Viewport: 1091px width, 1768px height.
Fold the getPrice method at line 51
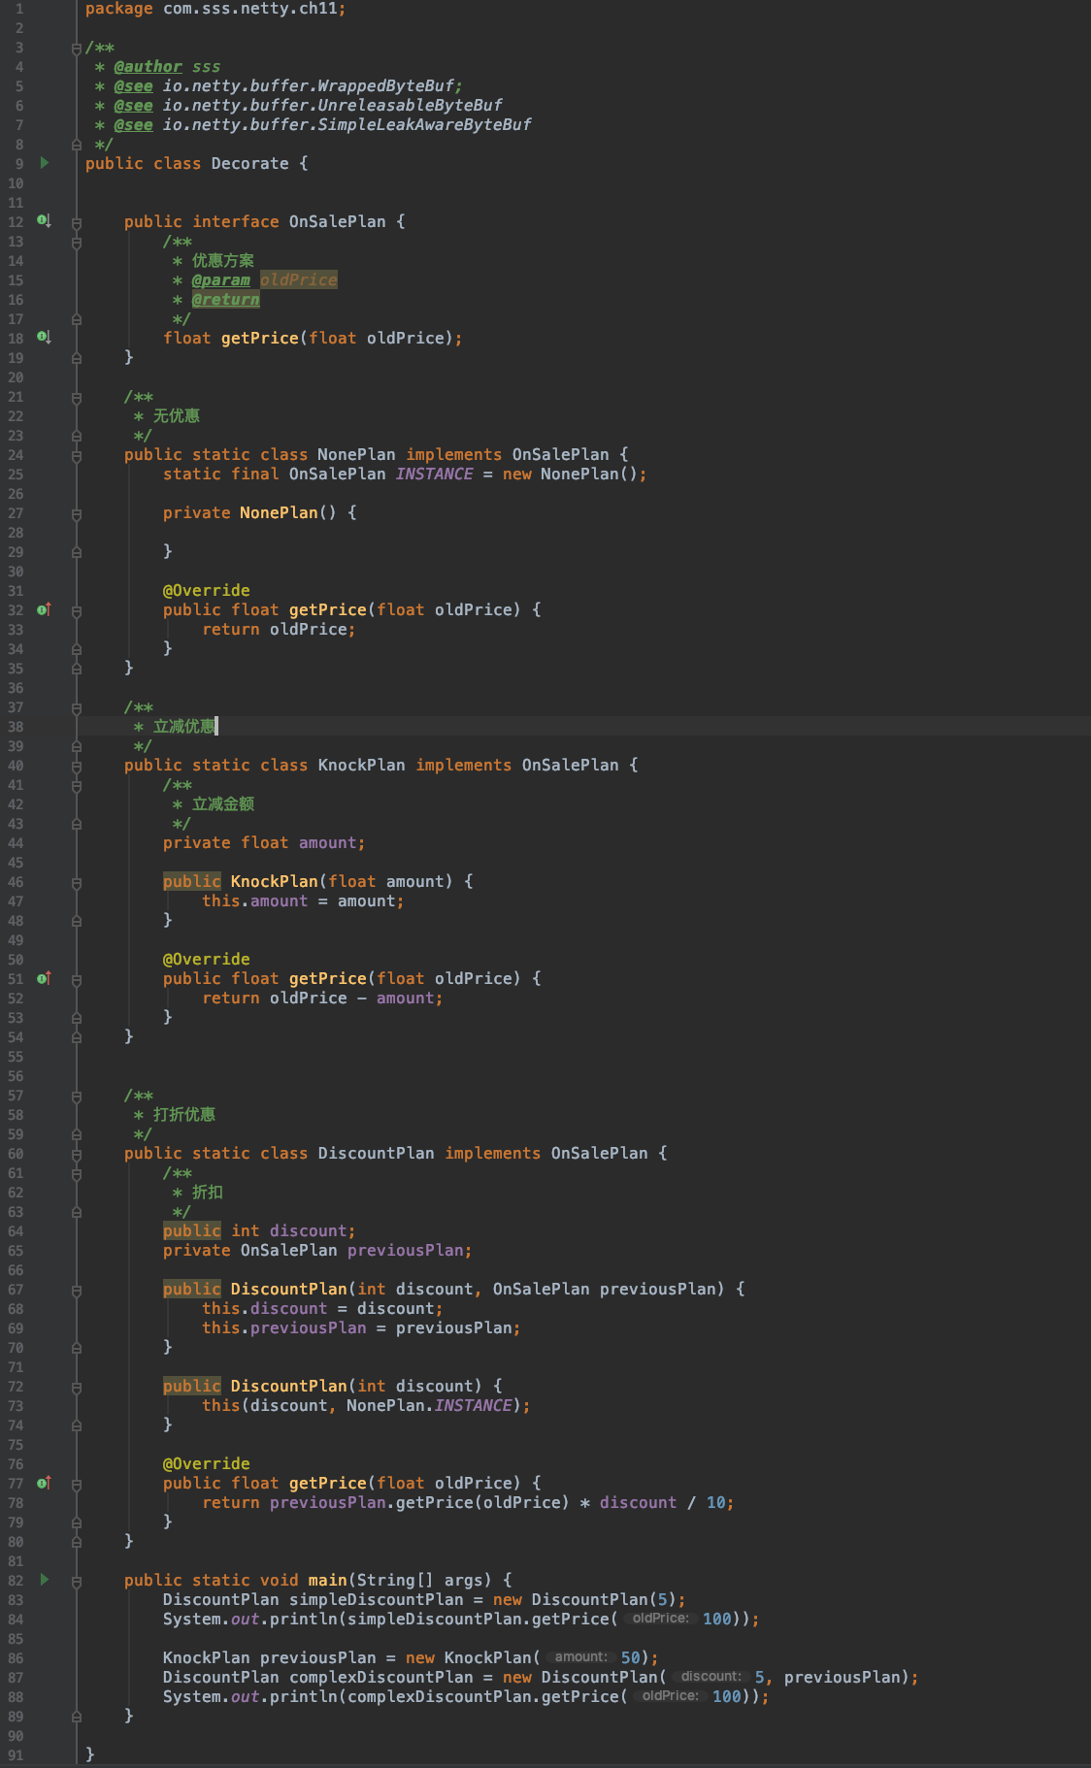pos(77,979)
